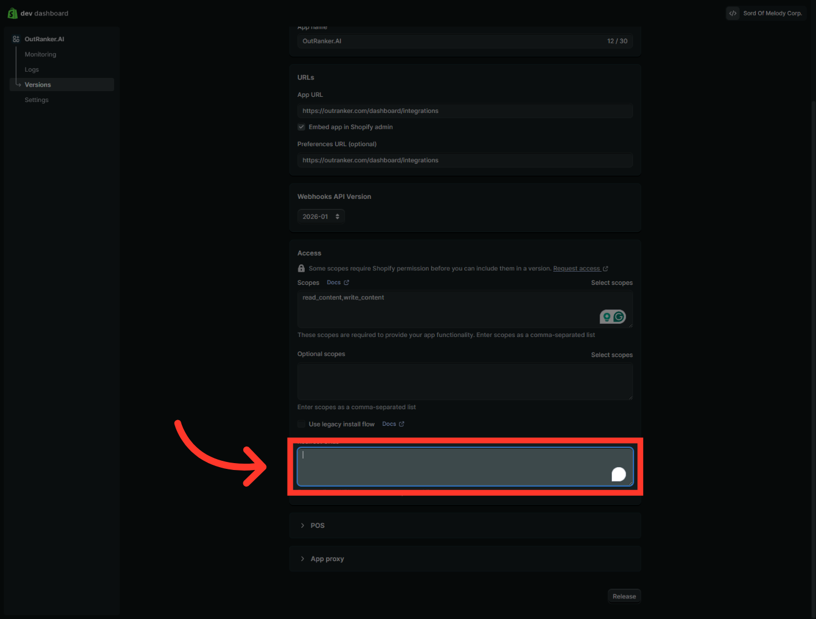Click the 'URLs' section heading
Image resolution: width=816 pixels, height=619 pixels.
tap(305, 77)
